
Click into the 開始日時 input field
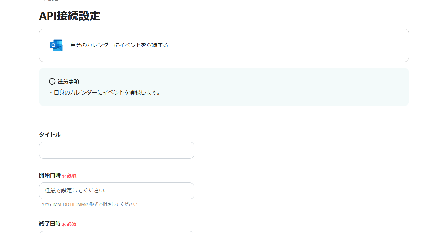click(116, 191)
